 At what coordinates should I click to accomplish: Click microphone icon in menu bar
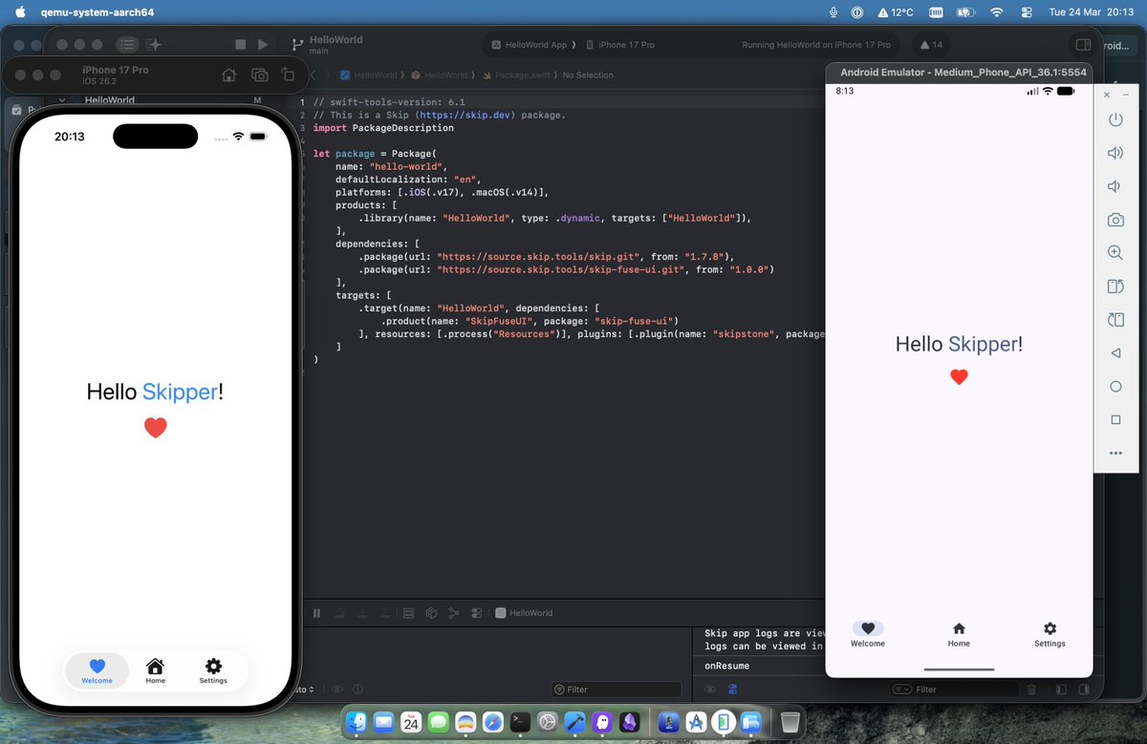coord(833,12)
